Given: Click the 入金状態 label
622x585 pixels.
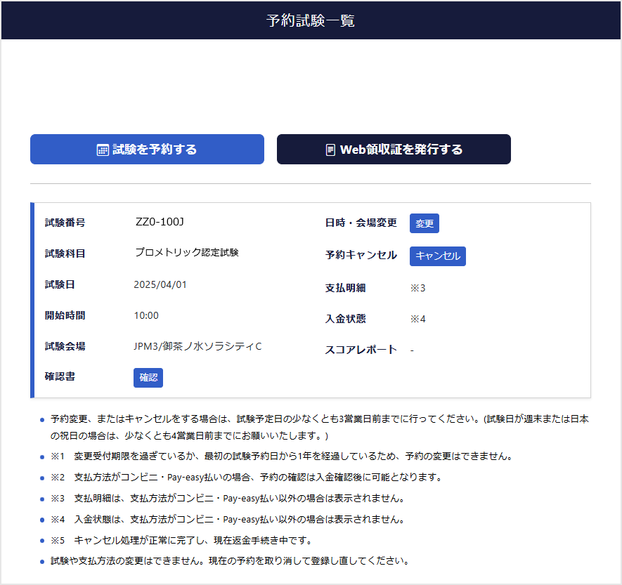Looking at the screenshot, I should 346,319.
